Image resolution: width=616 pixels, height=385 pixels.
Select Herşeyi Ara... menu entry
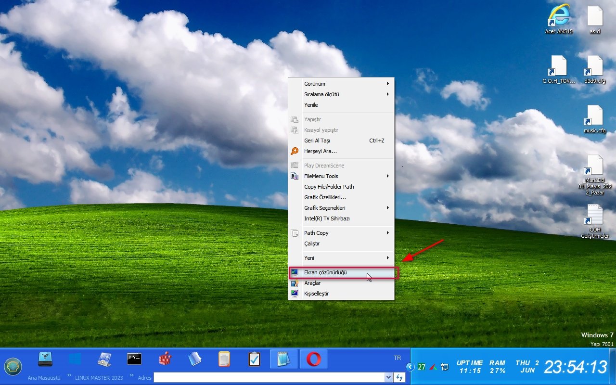[x=341, y=151]
